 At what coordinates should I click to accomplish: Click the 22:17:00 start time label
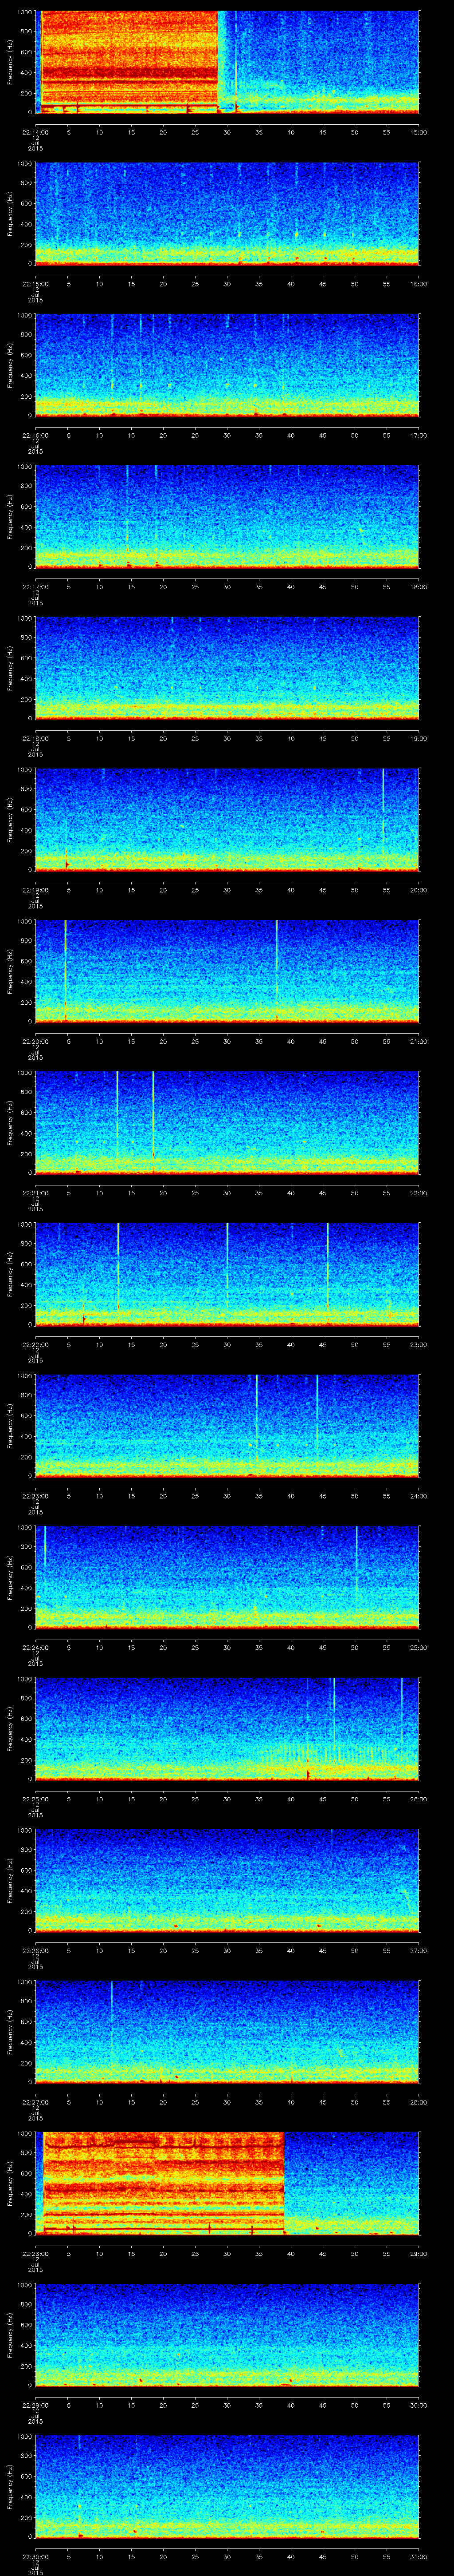point(35,587)
